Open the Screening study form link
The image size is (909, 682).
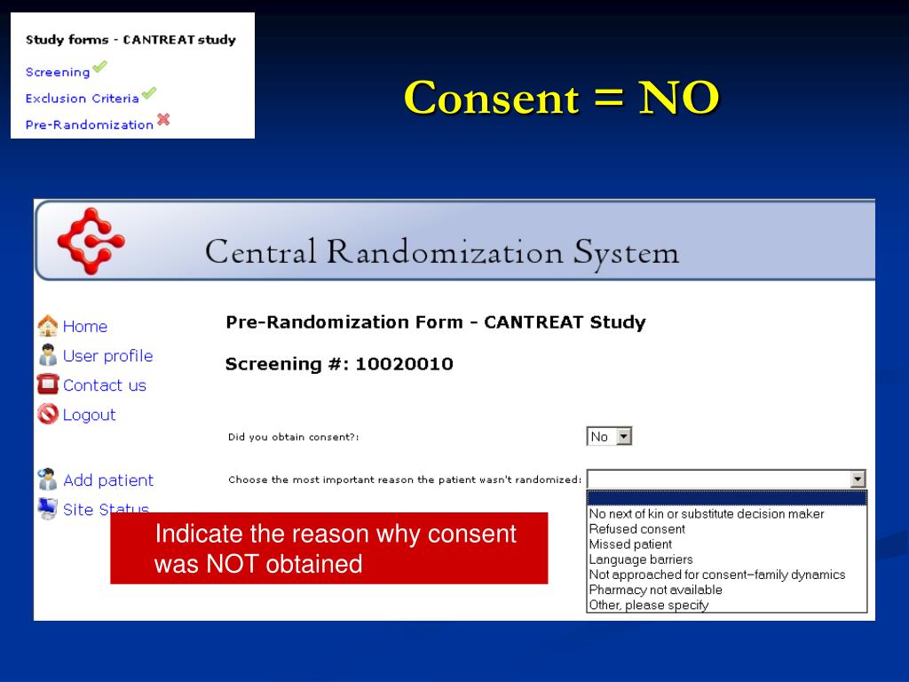(58, 72)
